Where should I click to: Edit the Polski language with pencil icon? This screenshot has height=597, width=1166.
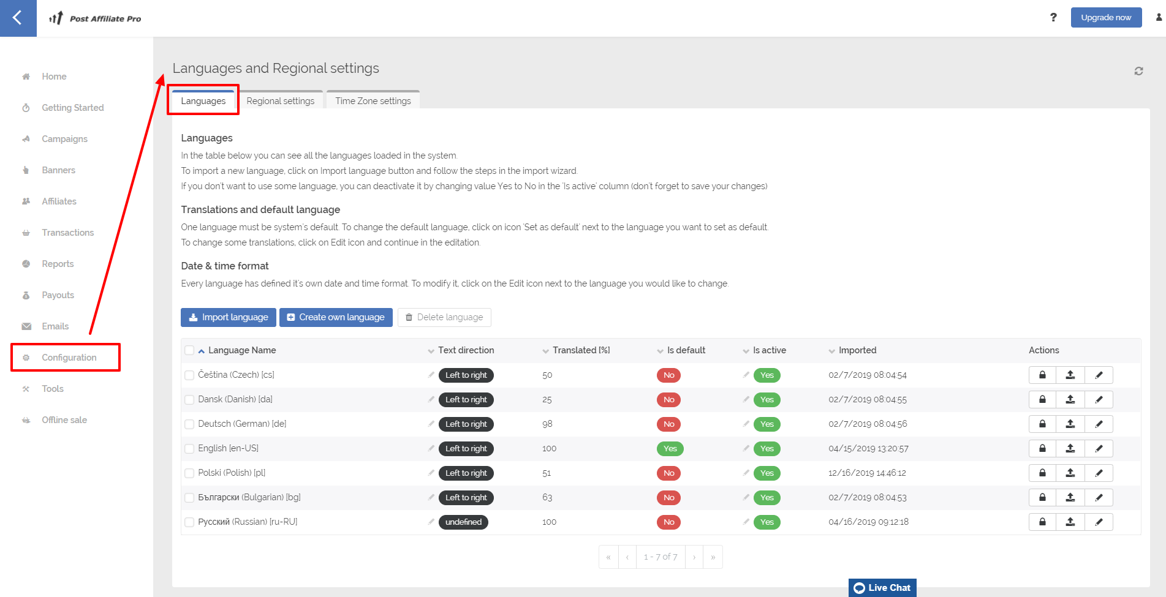pyautogui.click(x=1099, y=473)
